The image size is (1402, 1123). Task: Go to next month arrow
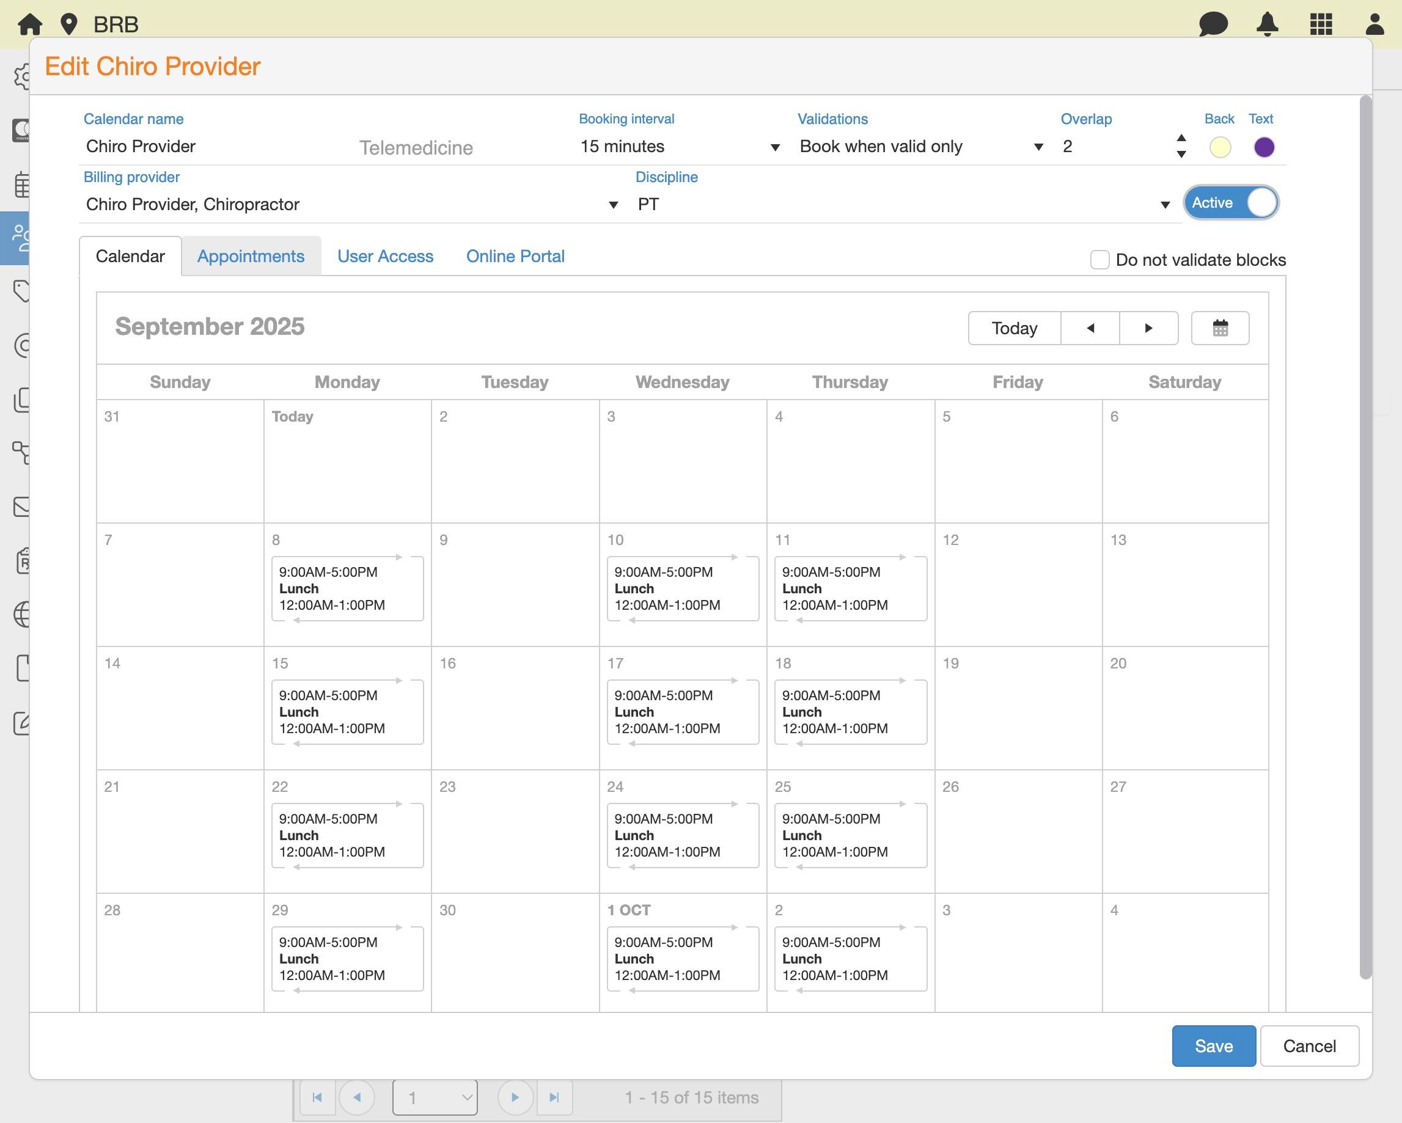[x=1148, y=327]
